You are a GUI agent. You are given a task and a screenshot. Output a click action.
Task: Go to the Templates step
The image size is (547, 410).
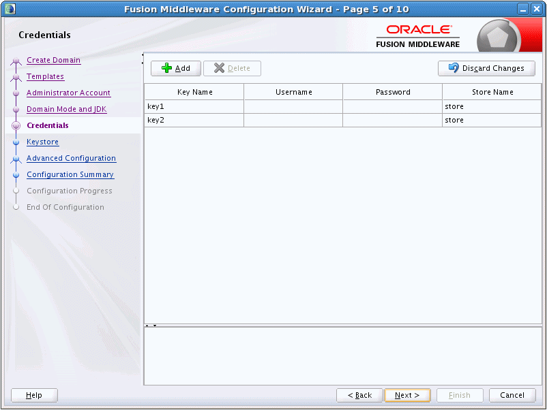[x=45, y=76]
